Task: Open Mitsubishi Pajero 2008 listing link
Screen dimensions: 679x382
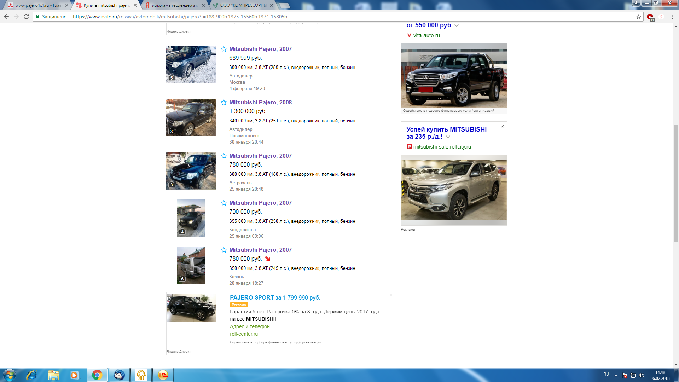Action: tap(260, 103)
